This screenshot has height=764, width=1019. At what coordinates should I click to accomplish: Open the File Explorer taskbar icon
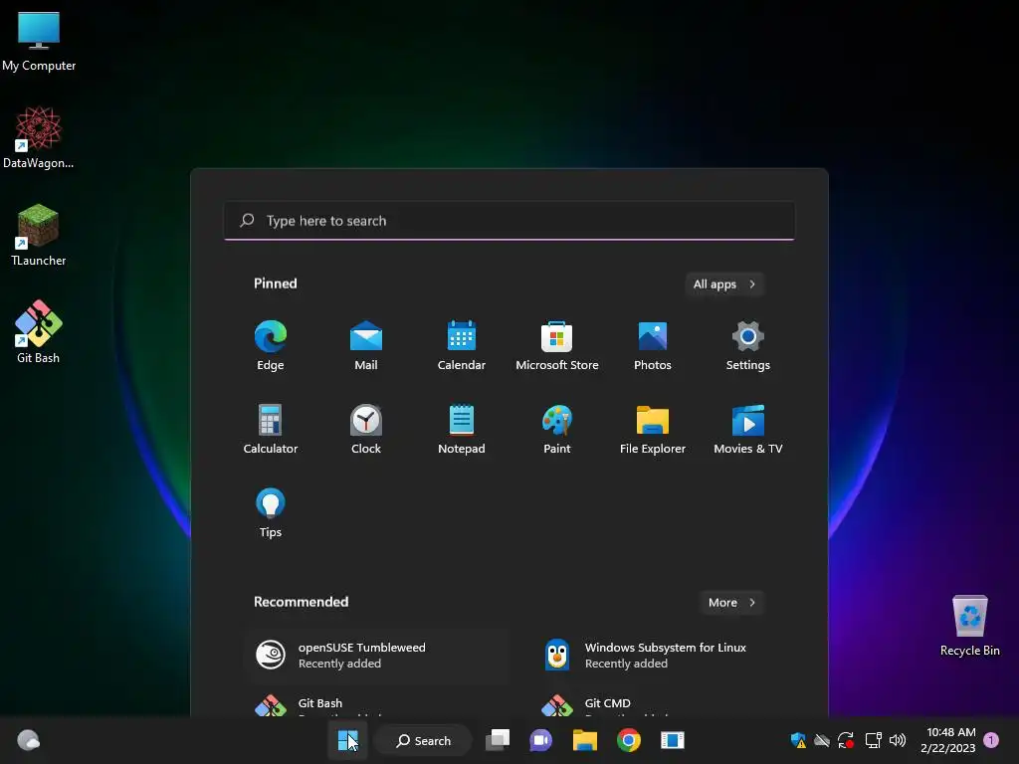585,740
